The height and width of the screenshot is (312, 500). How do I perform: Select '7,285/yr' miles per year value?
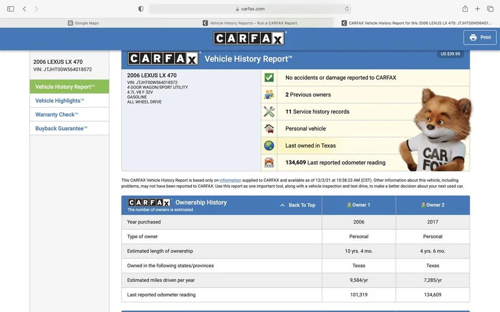[433, 280]
